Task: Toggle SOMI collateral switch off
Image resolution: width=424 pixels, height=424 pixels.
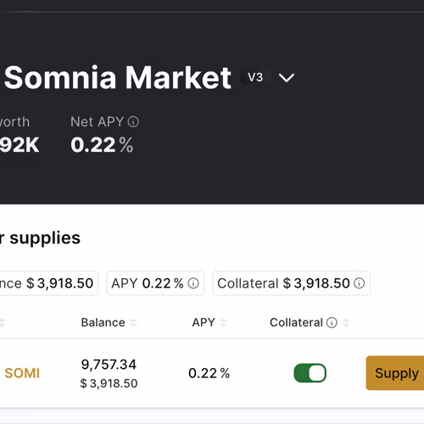Action: (310, 373)
